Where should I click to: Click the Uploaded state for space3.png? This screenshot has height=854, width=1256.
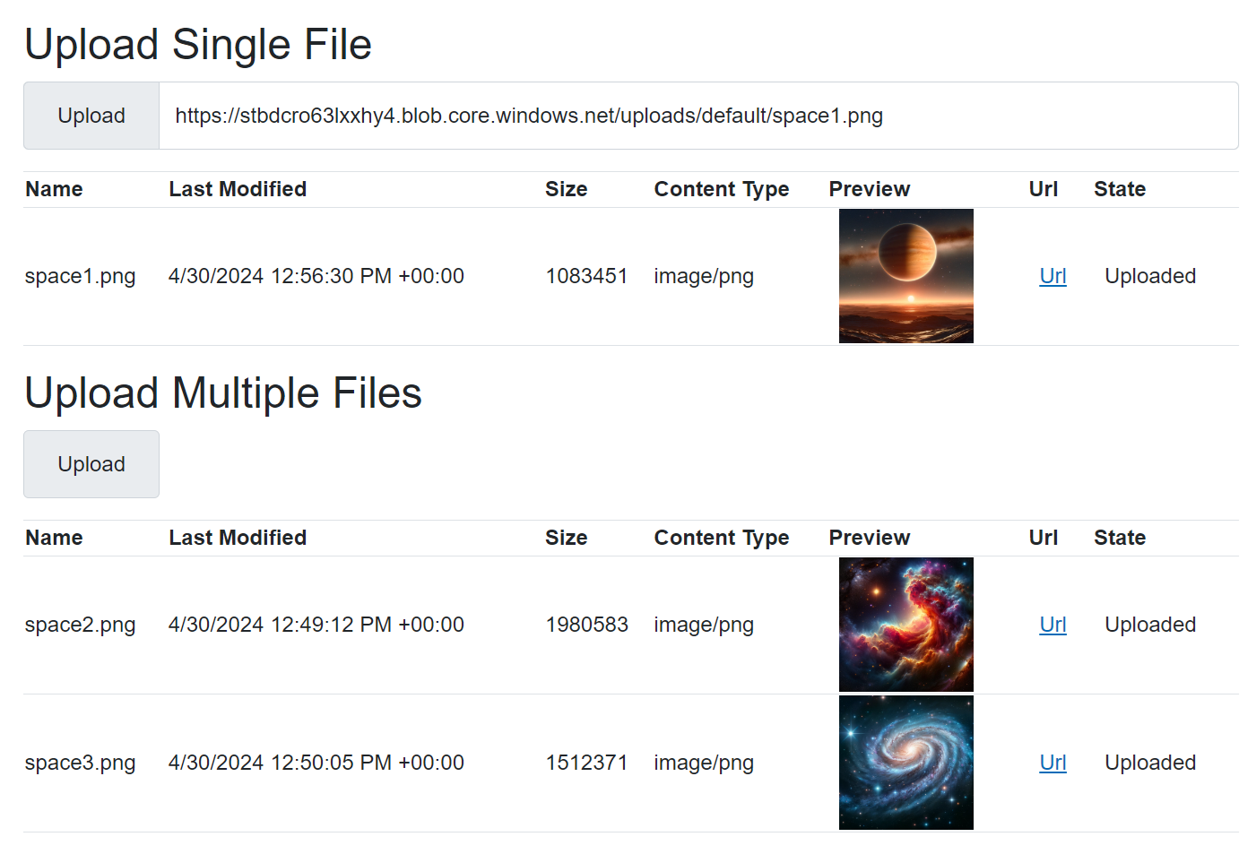pos(1150,763)
